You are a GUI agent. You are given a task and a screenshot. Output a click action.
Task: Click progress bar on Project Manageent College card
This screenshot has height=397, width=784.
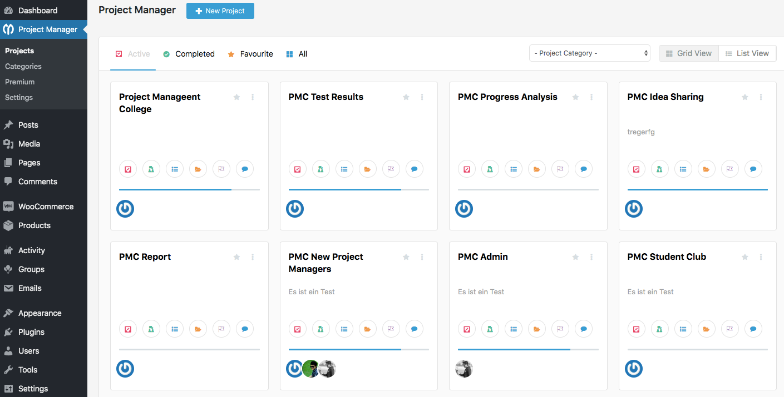point(189,189)
